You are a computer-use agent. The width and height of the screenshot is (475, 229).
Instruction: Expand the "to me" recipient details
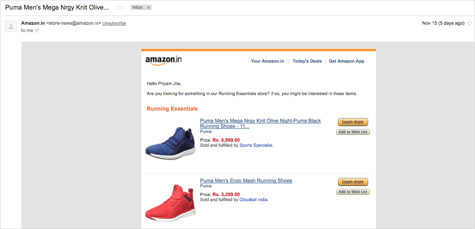37,30
